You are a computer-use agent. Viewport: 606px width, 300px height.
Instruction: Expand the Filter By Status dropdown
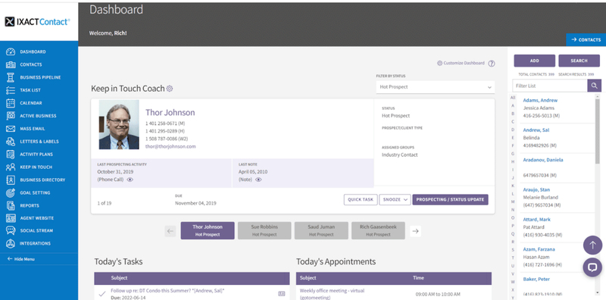point(435,87)
